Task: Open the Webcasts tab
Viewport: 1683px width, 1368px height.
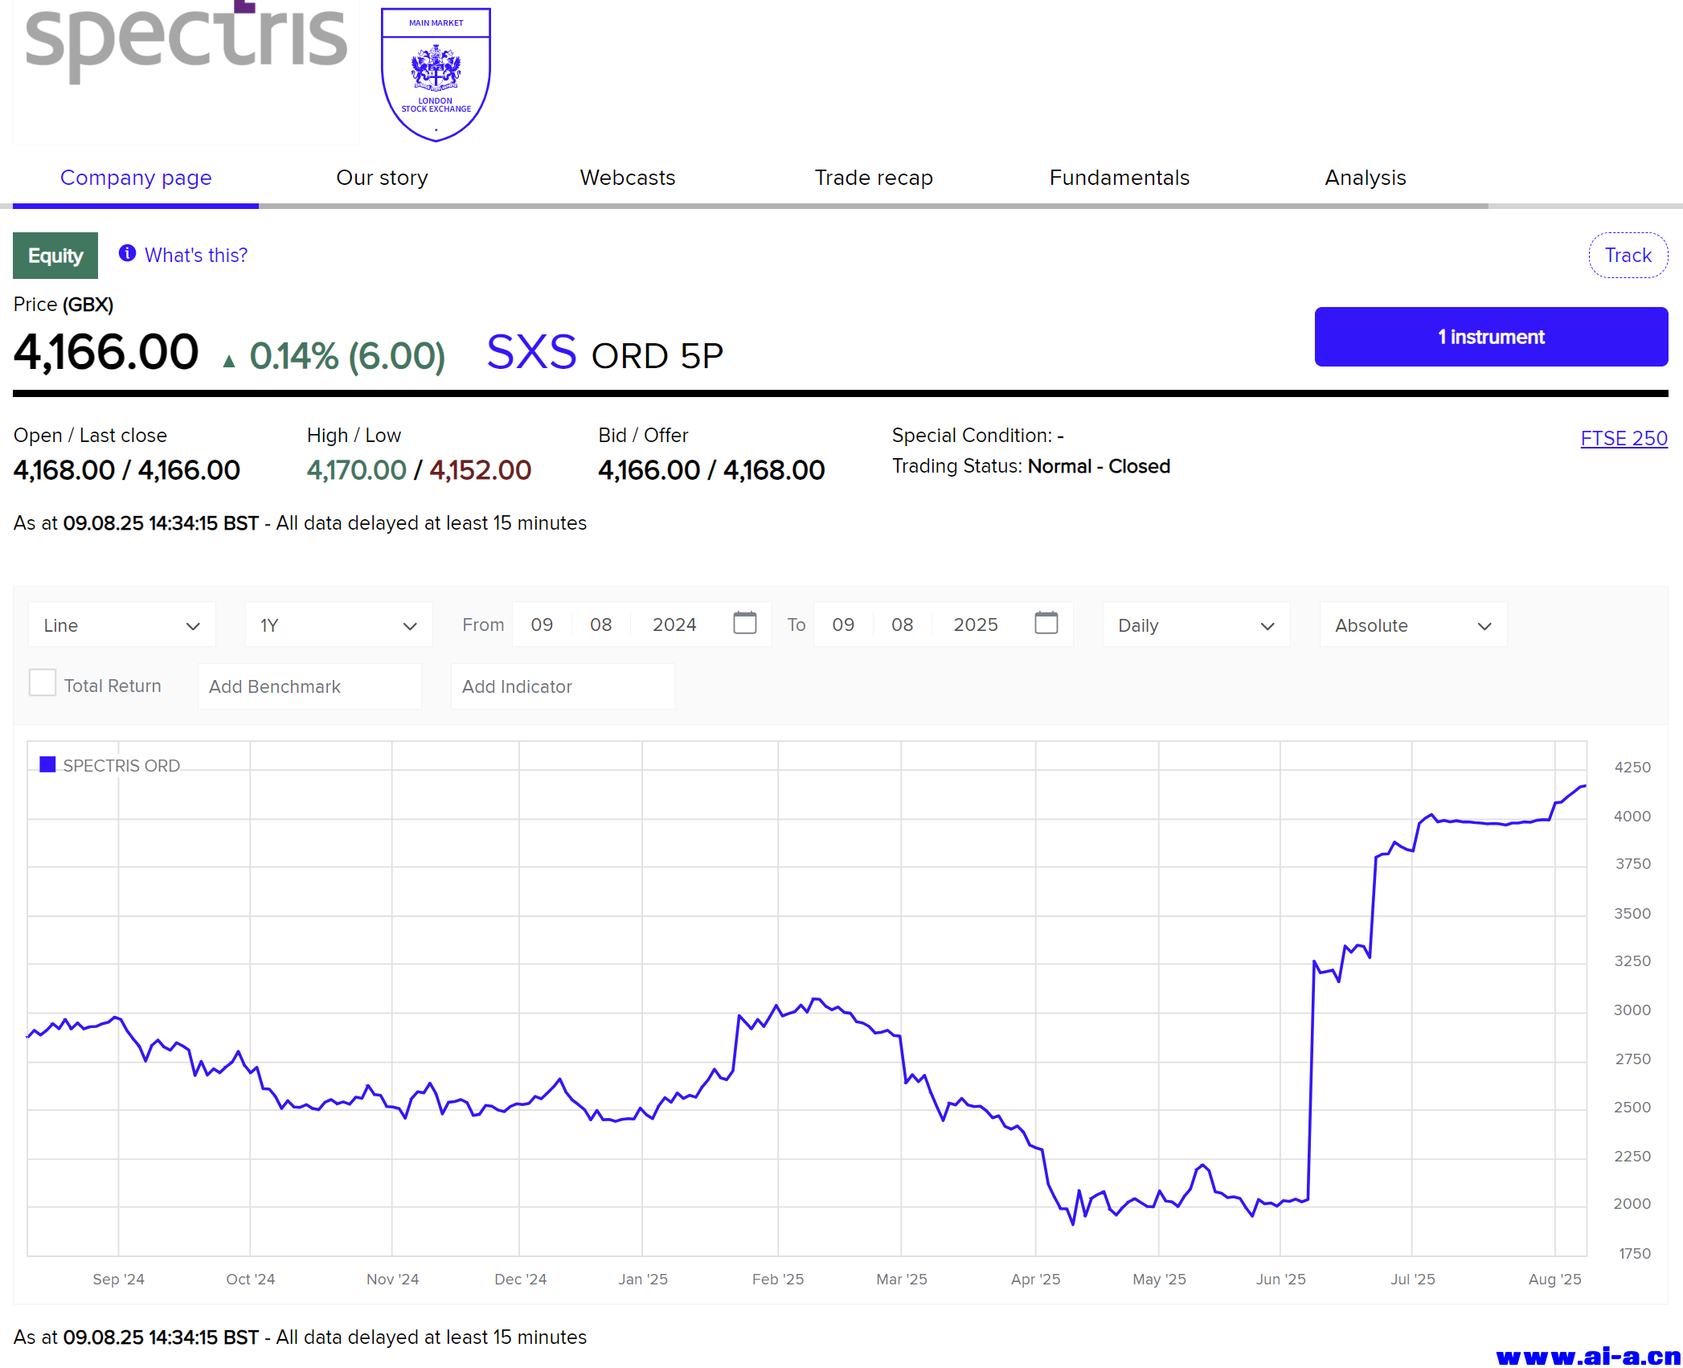Action: (x=628, y=178)
